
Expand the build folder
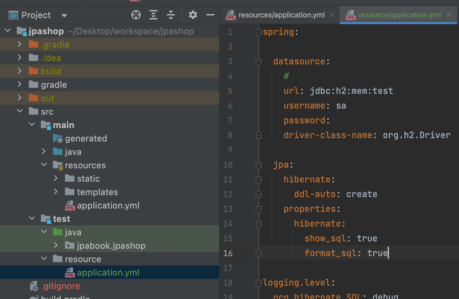pos(19,71)
